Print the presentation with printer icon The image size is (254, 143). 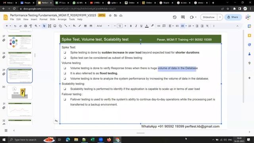point(25,26)
